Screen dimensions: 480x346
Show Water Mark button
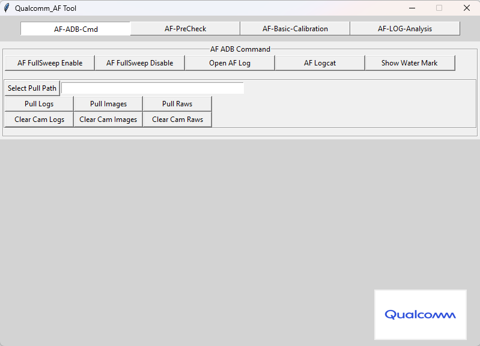click(x=410, y=62)
